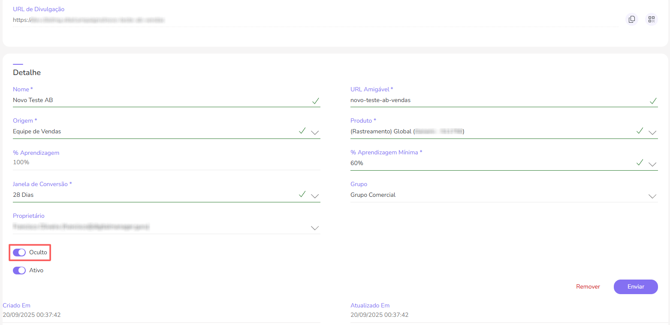
Task: Open Janela de Conversão dropdown
Action: (315, 196)
